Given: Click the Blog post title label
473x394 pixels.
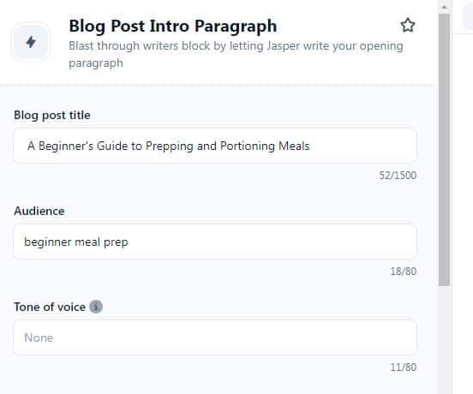Looking at the screenshot, I should coord(52,115).
